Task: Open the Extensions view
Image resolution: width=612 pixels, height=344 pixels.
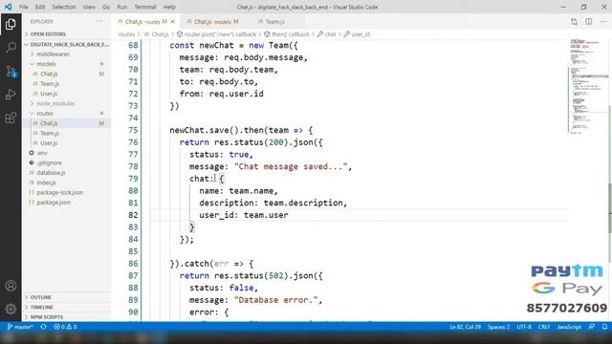Action: pos(11,118)
